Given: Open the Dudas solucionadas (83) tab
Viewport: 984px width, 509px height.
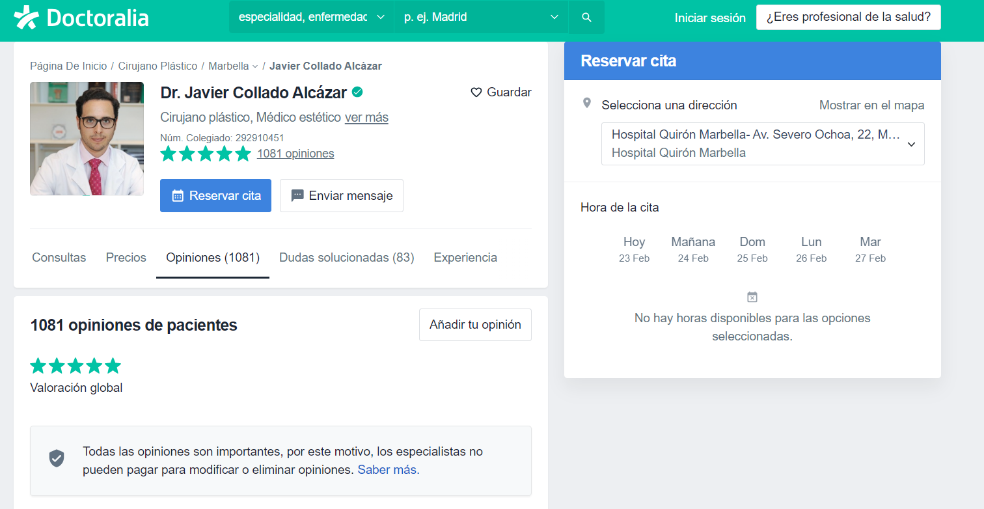Looking at the screenshot, I should (346, 258).
